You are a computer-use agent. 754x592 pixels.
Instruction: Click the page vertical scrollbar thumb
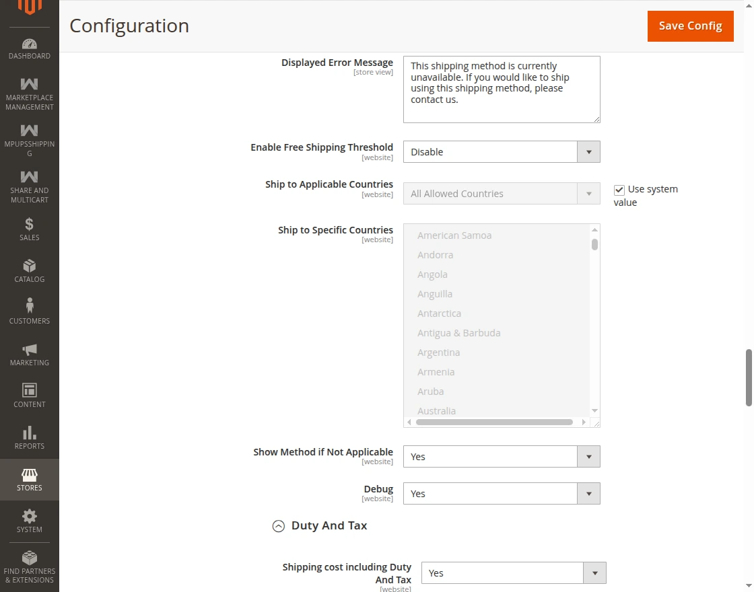749,377
